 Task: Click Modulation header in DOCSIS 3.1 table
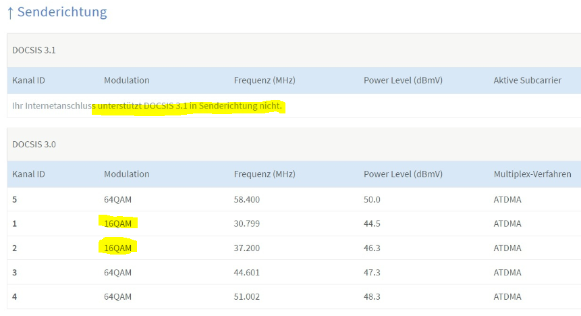pyautogui.click(x=126, y=80)
